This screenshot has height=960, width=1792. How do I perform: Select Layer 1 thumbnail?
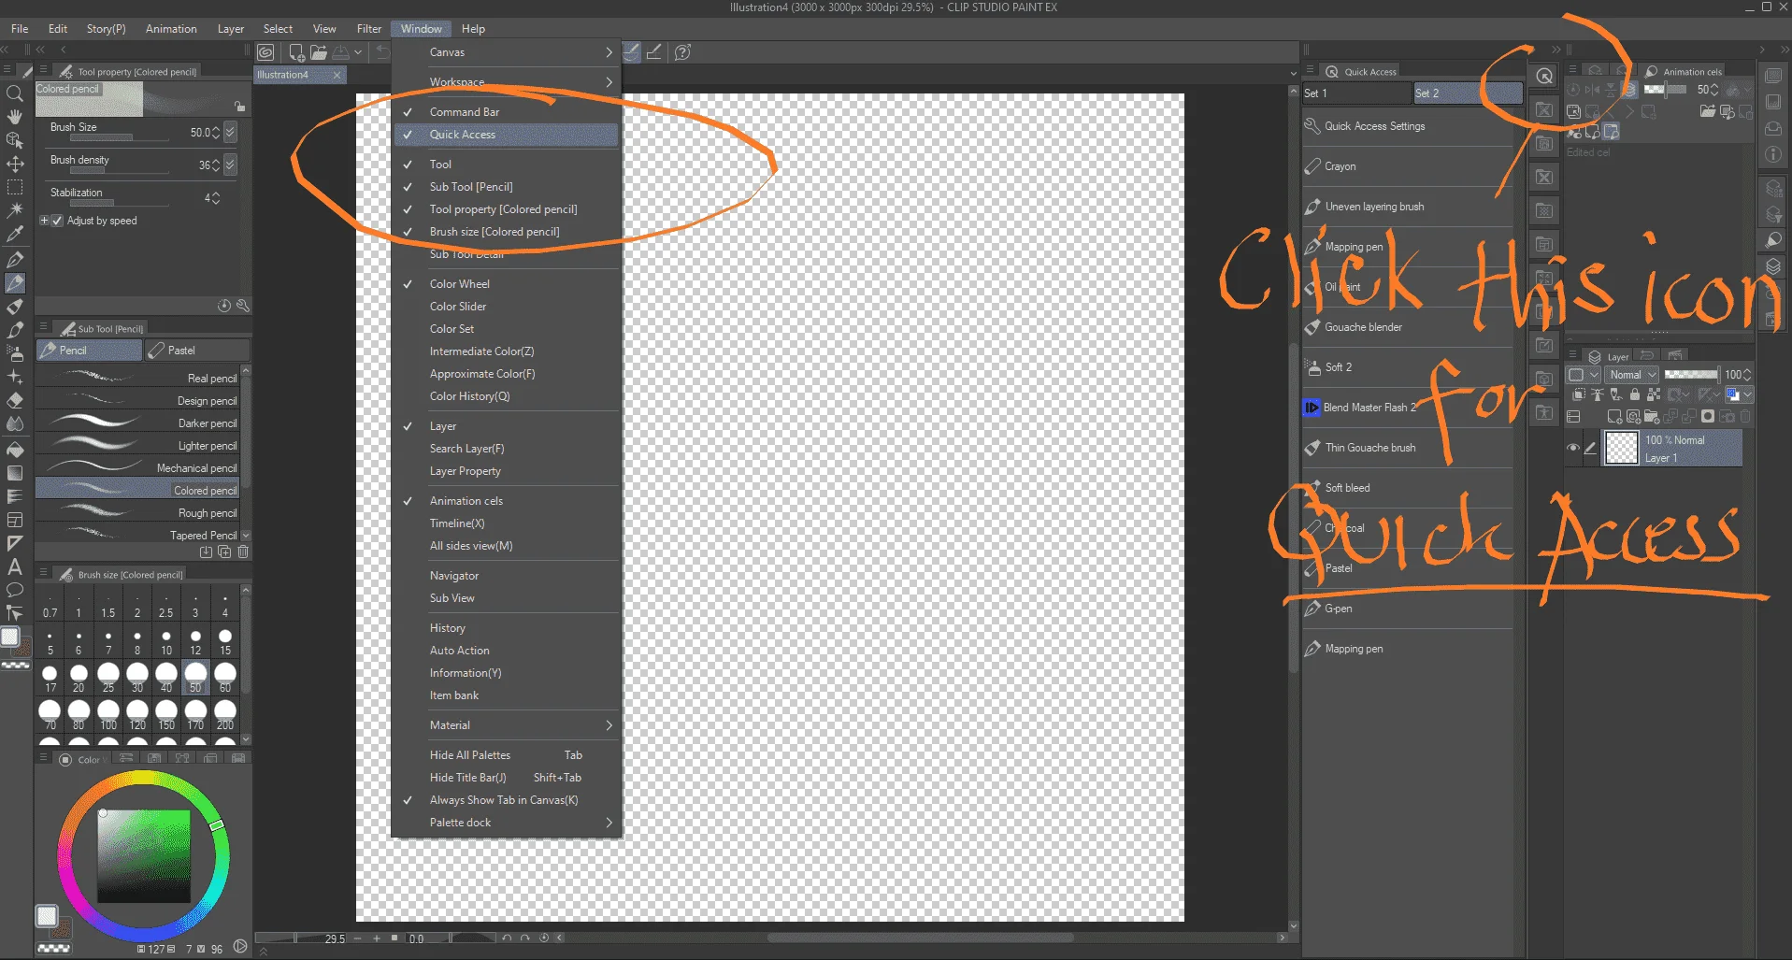(1621, 449)
